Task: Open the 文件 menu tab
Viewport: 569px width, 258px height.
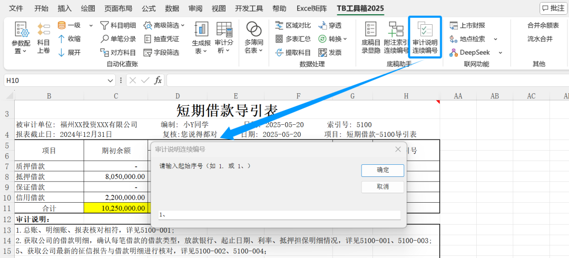Action: pyautogui.click(x=16, y=8)
